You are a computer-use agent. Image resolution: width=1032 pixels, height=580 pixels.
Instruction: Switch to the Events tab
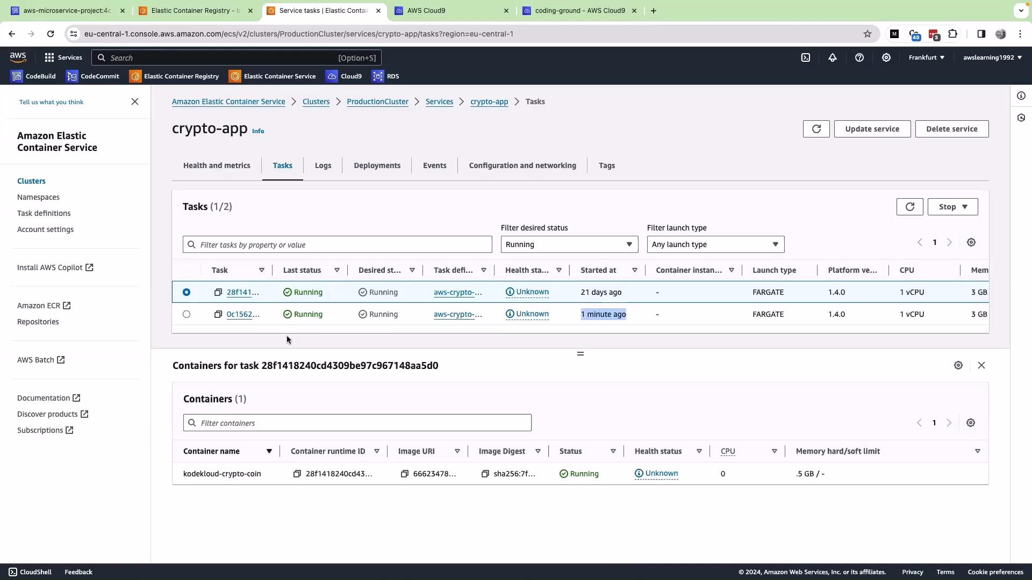435,165
